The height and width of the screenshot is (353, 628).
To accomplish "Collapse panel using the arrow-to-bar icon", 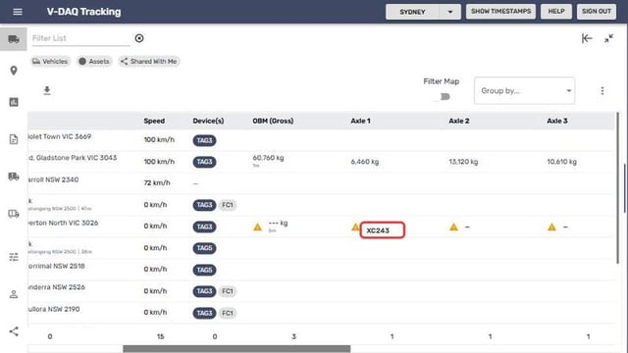I will coord(587,38).
